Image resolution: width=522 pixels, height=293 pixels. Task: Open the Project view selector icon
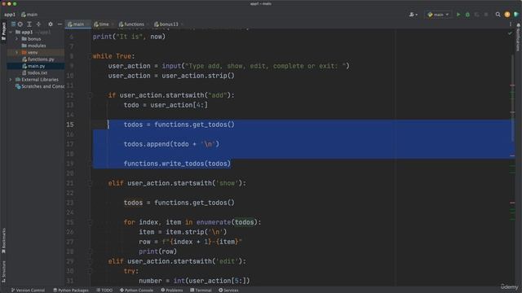[13, 24]
